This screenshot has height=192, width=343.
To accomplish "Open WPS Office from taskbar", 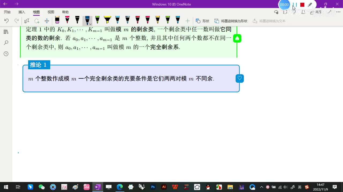I will [x=175, y=187].
